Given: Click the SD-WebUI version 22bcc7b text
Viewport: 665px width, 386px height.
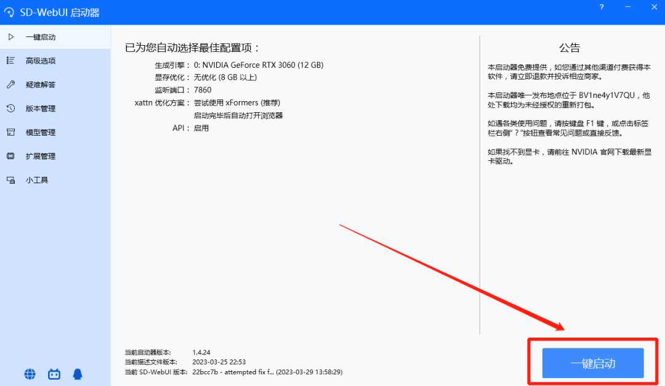Looking at the screenshot, I should (267, 372).
